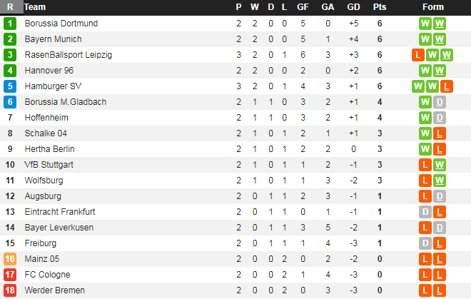Click the R rank column header
Image resolution: width=471 pixels, height=299 pixels.
10,7
